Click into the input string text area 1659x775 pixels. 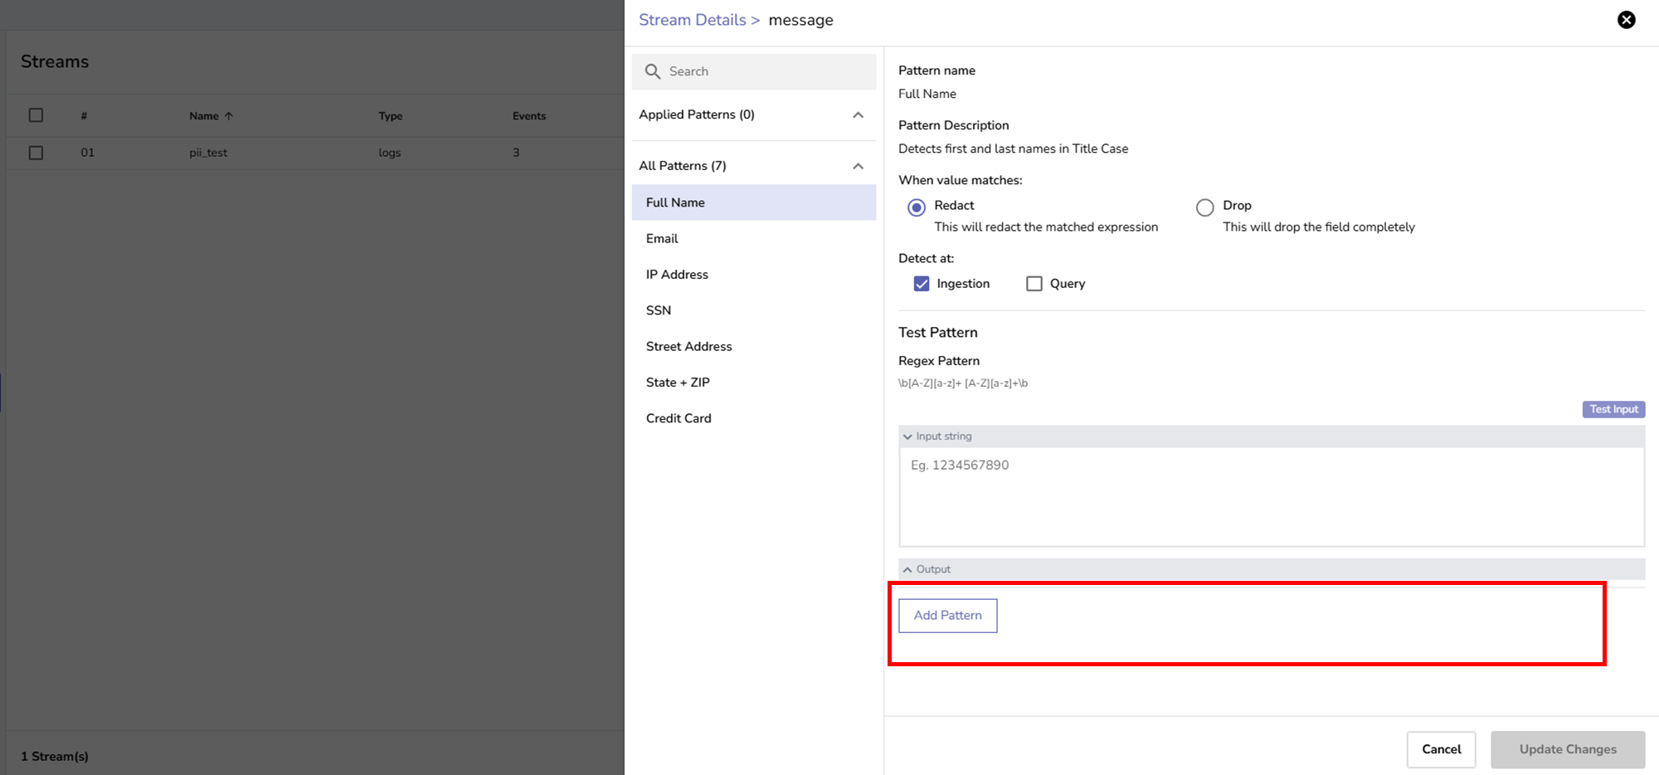1271,496
